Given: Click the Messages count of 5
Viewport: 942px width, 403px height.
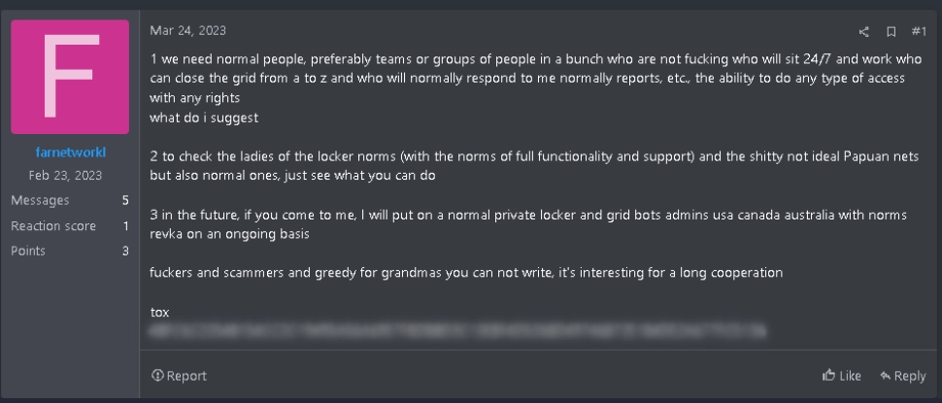Looking at the screenshot, I should (x=125, y=201).
